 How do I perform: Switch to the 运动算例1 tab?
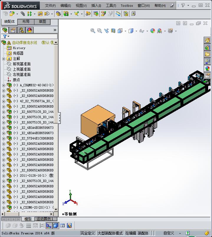pyautogui.click(x=46, y=219)
